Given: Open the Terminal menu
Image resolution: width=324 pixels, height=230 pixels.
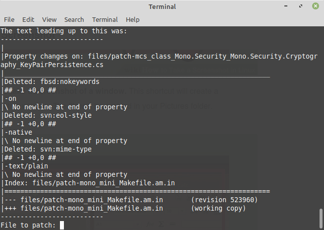Looking at the screenshot, I should coord(105,20).
